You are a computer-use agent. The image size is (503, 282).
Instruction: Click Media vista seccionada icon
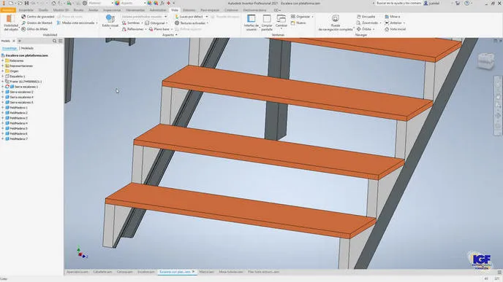[58, 23]
